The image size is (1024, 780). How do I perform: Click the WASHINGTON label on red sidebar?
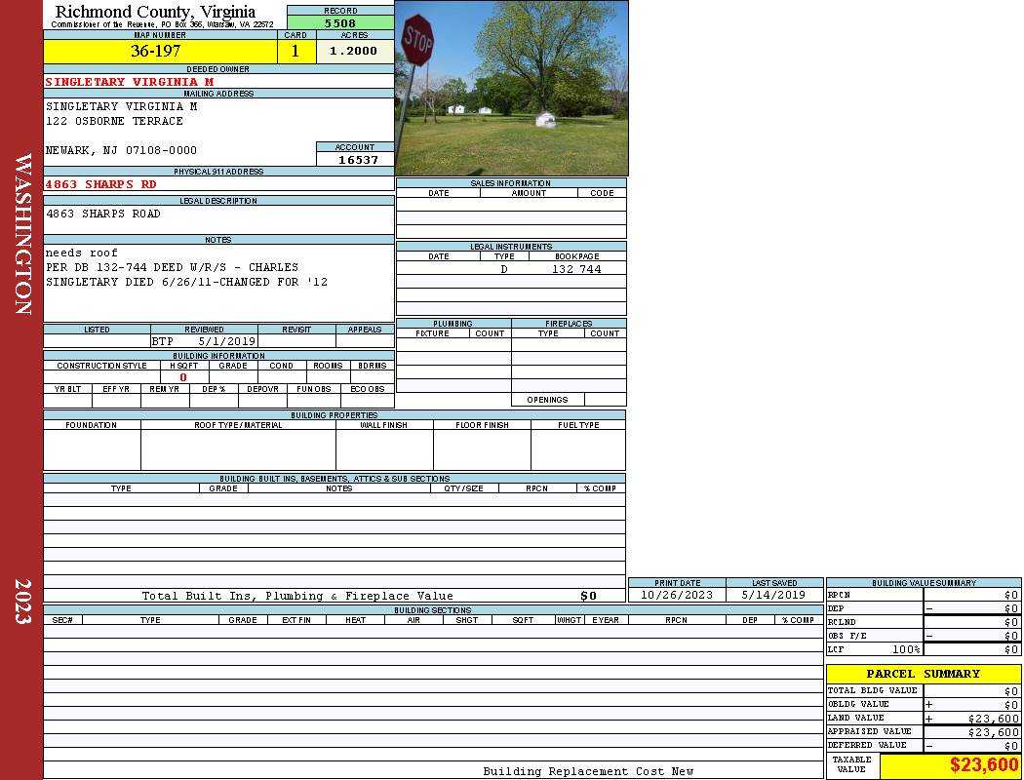click(23, 234)
